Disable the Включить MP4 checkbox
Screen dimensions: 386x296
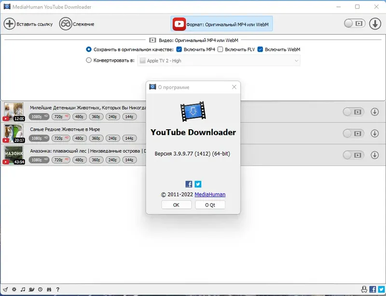coord(179,49)
